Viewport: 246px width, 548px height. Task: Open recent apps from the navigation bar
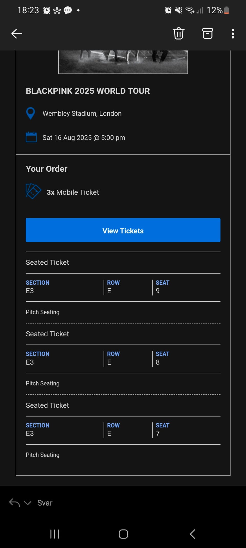pos(55,534)
